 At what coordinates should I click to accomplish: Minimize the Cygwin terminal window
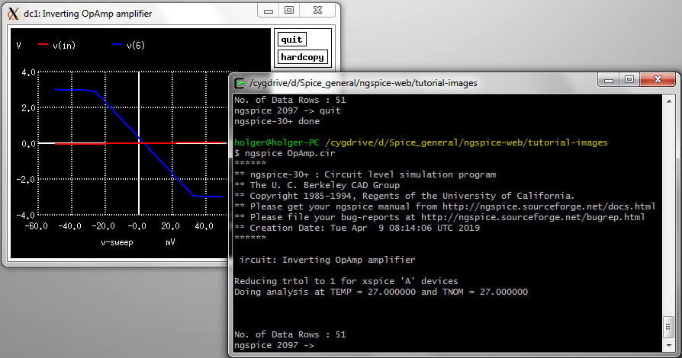coord(608,79)
